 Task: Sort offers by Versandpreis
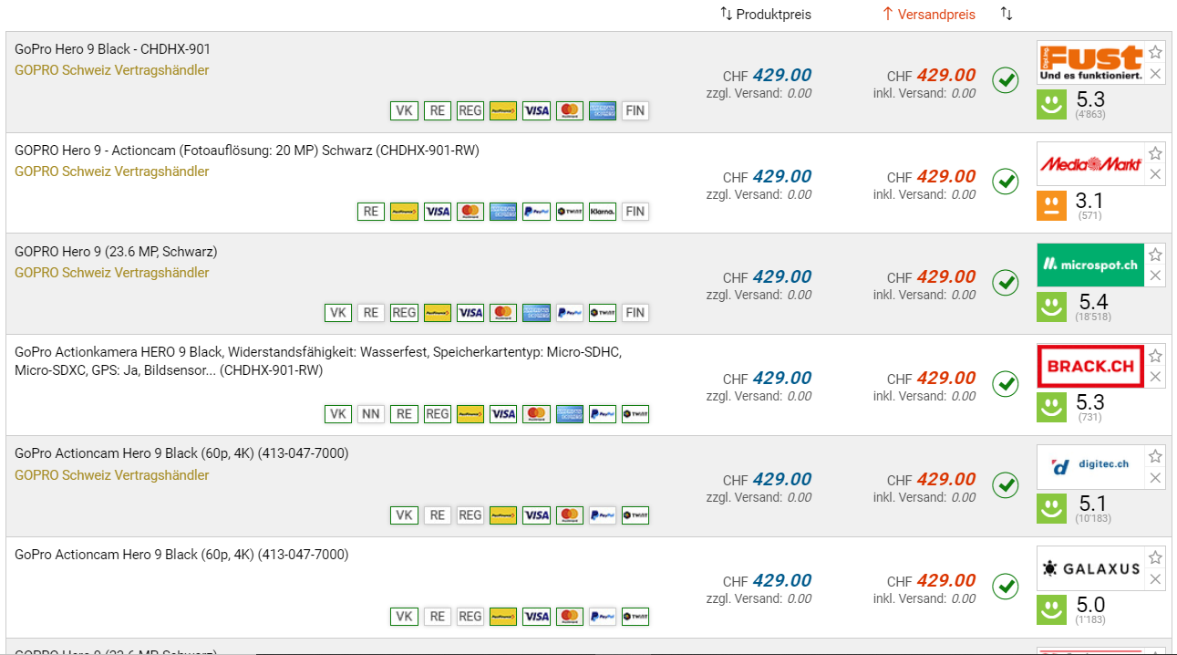(928, 15)
